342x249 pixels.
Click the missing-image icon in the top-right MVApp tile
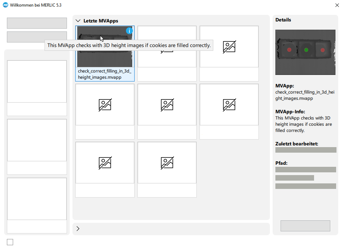click(229, 47)
